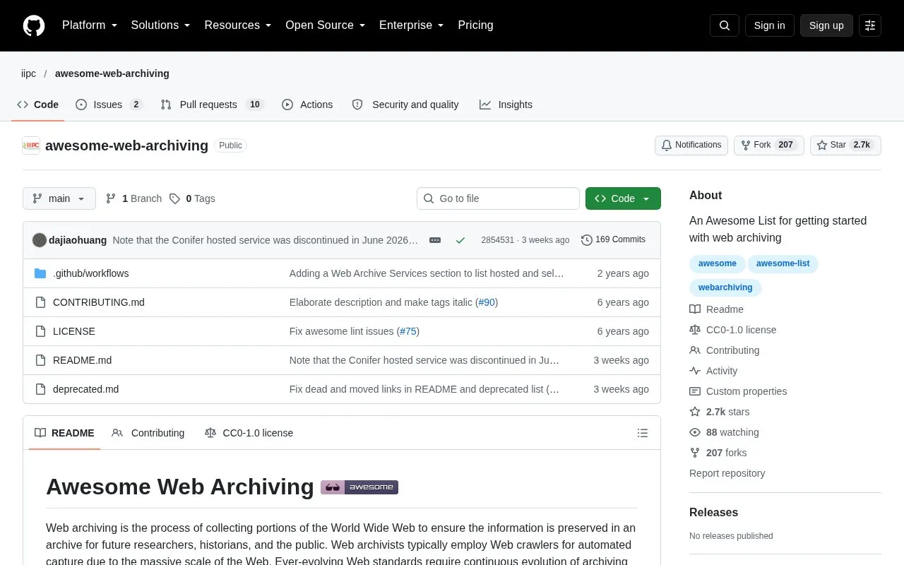Select the awesome-list topic tag

point(783,263)
